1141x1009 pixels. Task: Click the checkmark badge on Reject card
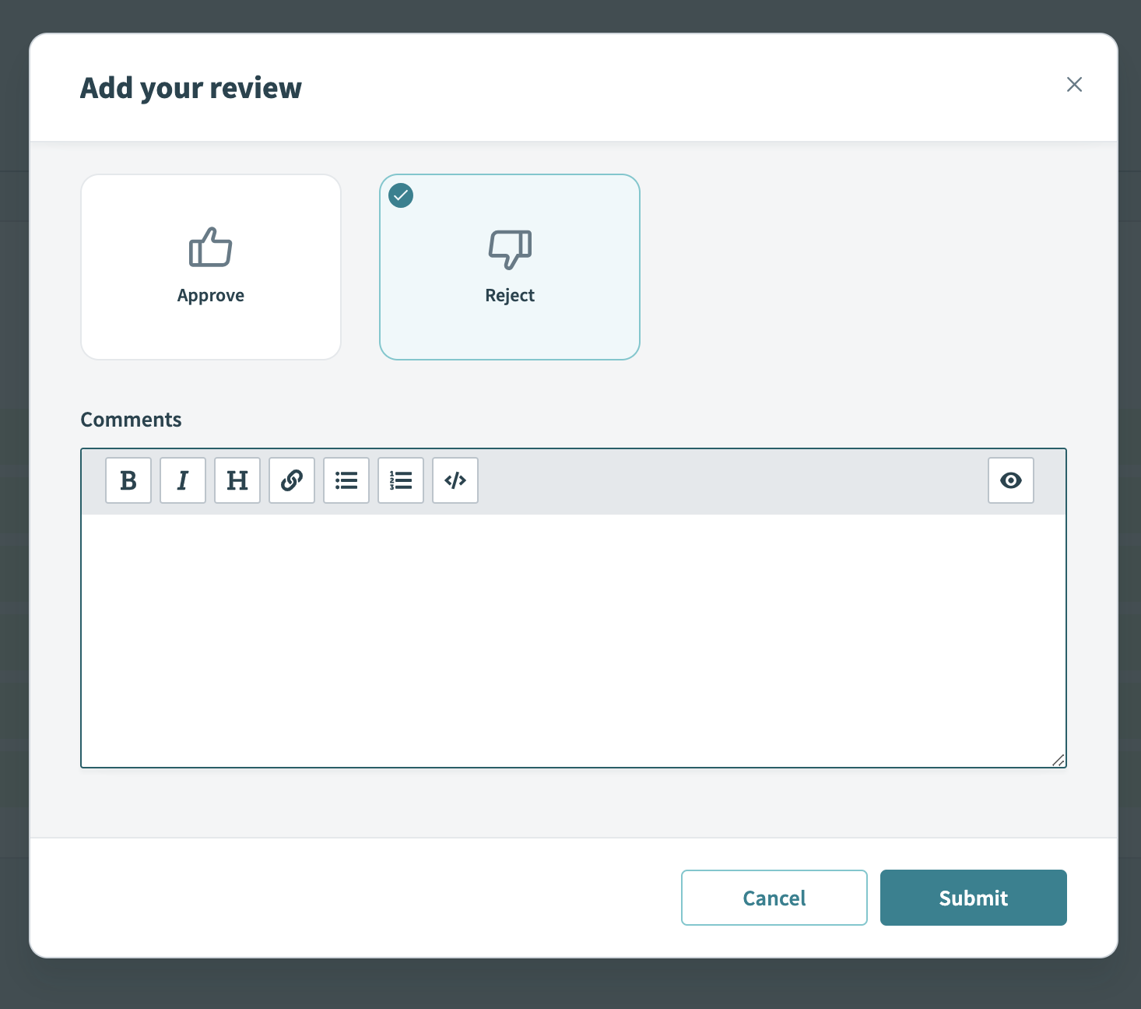[x=401, y=195]
